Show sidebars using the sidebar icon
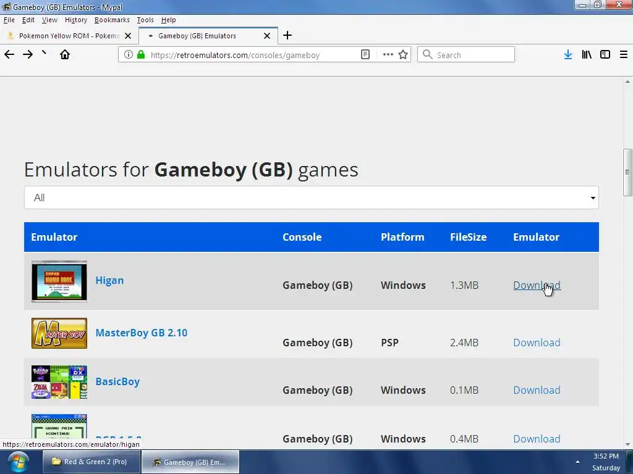The height and width of the screenshot is (474, 633). 605,54
